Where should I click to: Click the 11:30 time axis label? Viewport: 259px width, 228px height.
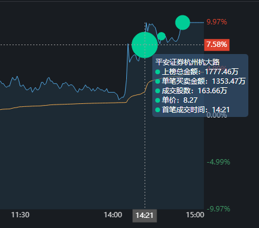tap(20, 215)
